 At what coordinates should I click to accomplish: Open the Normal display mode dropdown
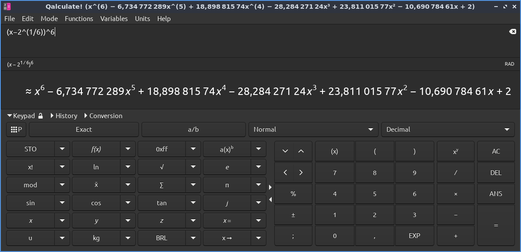click(x=313, y=129)
